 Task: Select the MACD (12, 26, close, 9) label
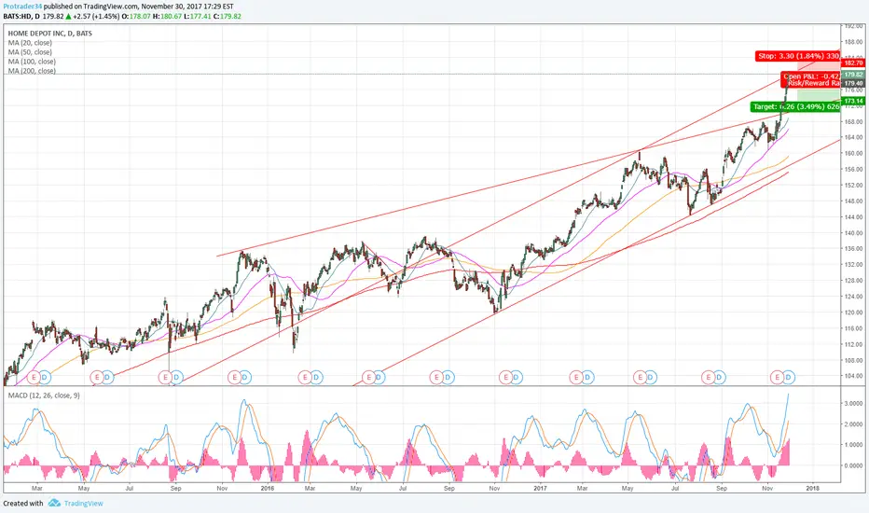pos(43,395)
